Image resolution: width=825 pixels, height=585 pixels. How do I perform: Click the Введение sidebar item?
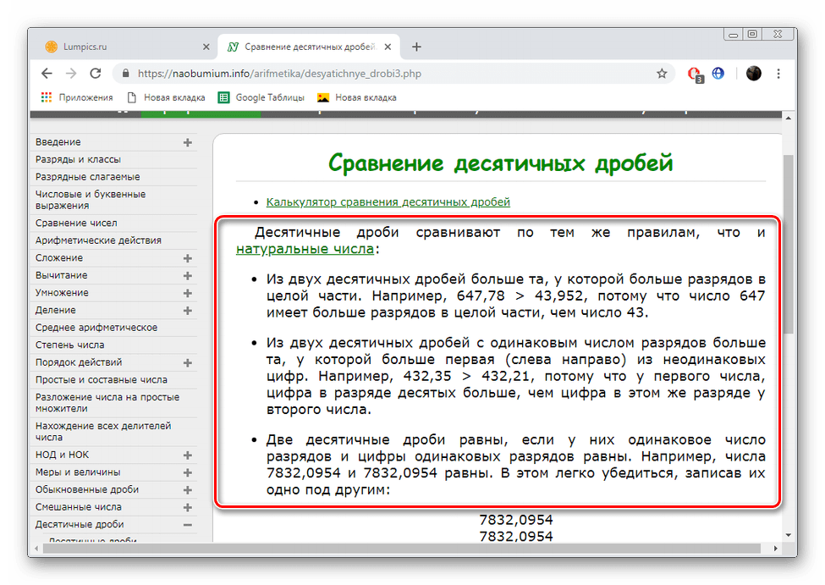pyautogui.click(x=58, y=142)
